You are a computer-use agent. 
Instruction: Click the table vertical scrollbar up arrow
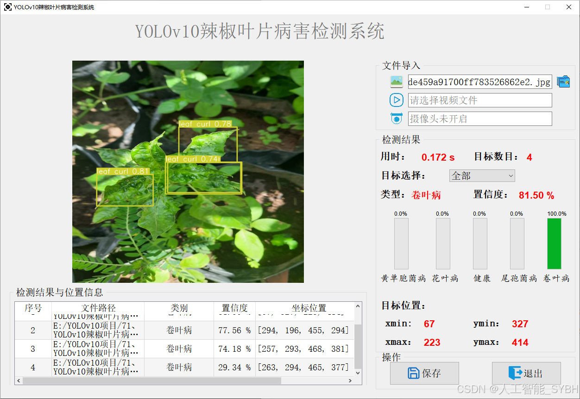(358, 306)
